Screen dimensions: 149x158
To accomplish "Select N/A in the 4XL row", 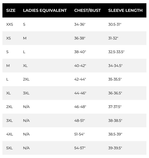I will 27,134.
